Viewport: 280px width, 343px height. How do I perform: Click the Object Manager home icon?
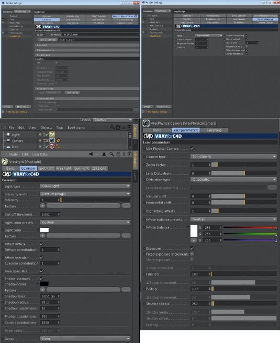(x=118, y=127)
